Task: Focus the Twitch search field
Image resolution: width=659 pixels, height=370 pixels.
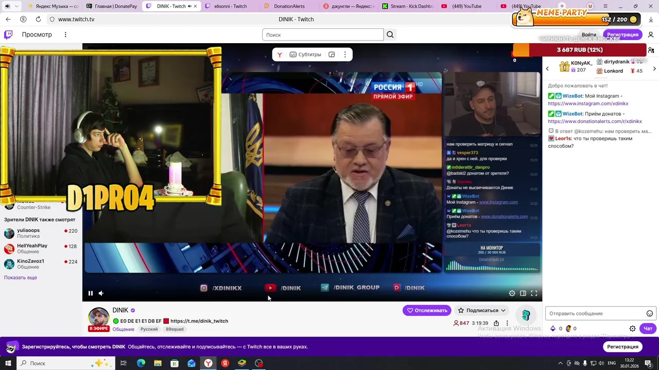Action: coord(323,34)
